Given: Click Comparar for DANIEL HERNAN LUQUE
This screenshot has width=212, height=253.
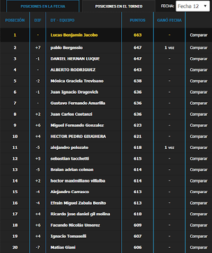Looking at the screenshot, I should point(199,59).
